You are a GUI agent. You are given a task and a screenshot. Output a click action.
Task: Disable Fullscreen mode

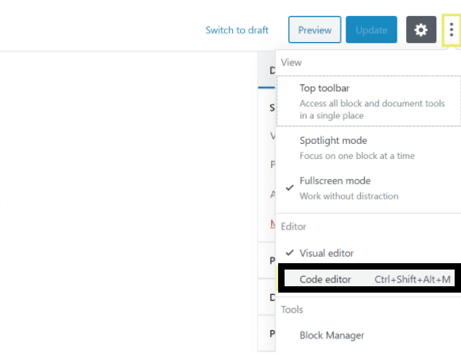pyautogui.click(x=369, y=188)
